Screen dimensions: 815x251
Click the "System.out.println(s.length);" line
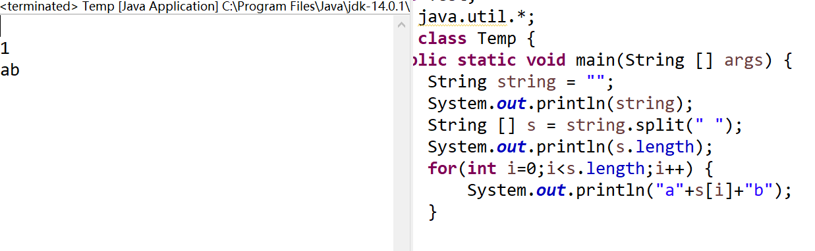(x=571, y=147)
